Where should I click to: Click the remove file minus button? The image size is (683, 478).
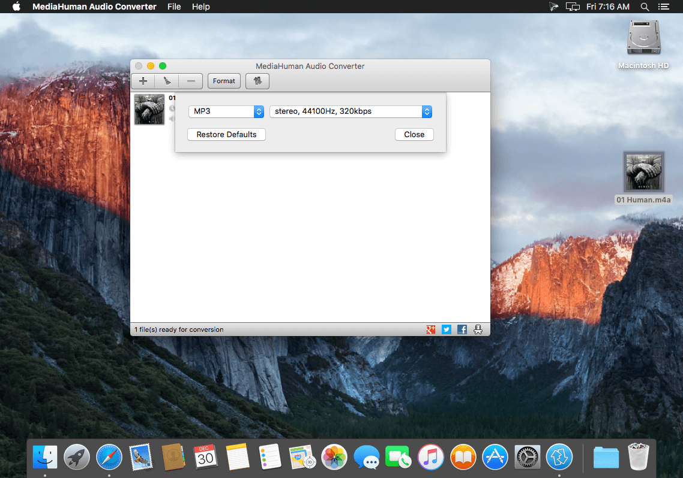191,81
